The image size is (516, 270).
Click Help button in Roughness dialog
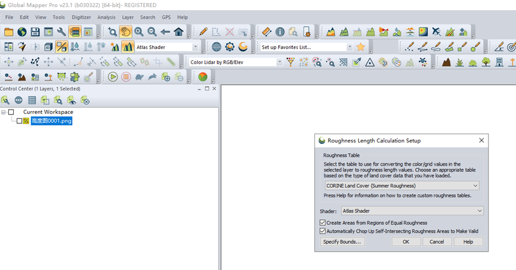pyautogui.click(x=468, y=242)
